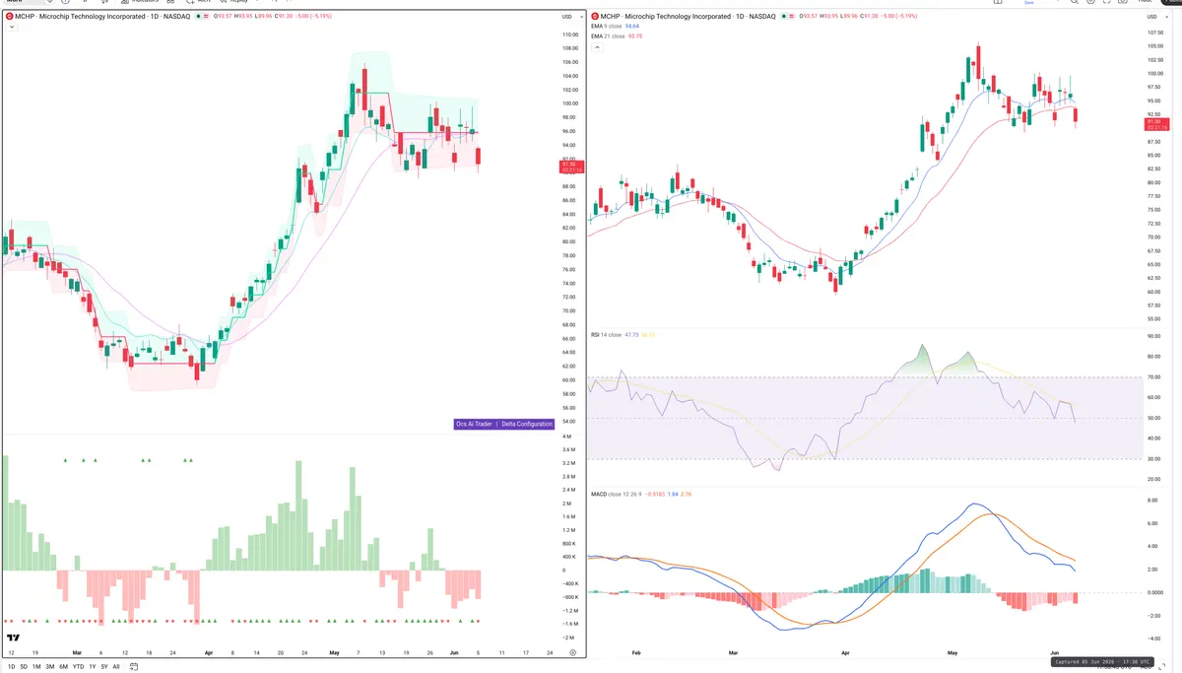Viewport: 1182px width, 673px height.
Task: Click the MCHP logo icon in right chart
Action: [596, 17]
